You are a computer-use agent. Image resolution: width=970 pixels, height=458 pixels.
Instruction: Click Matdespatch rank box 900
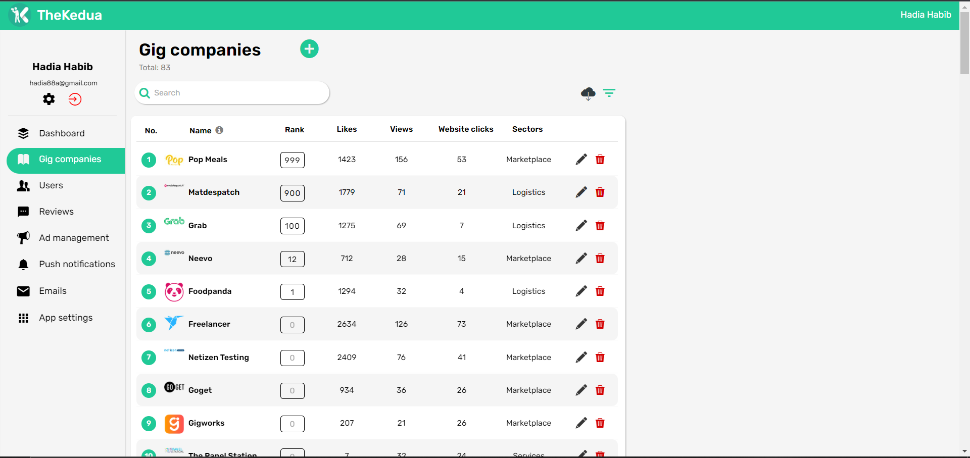point(293,193)
